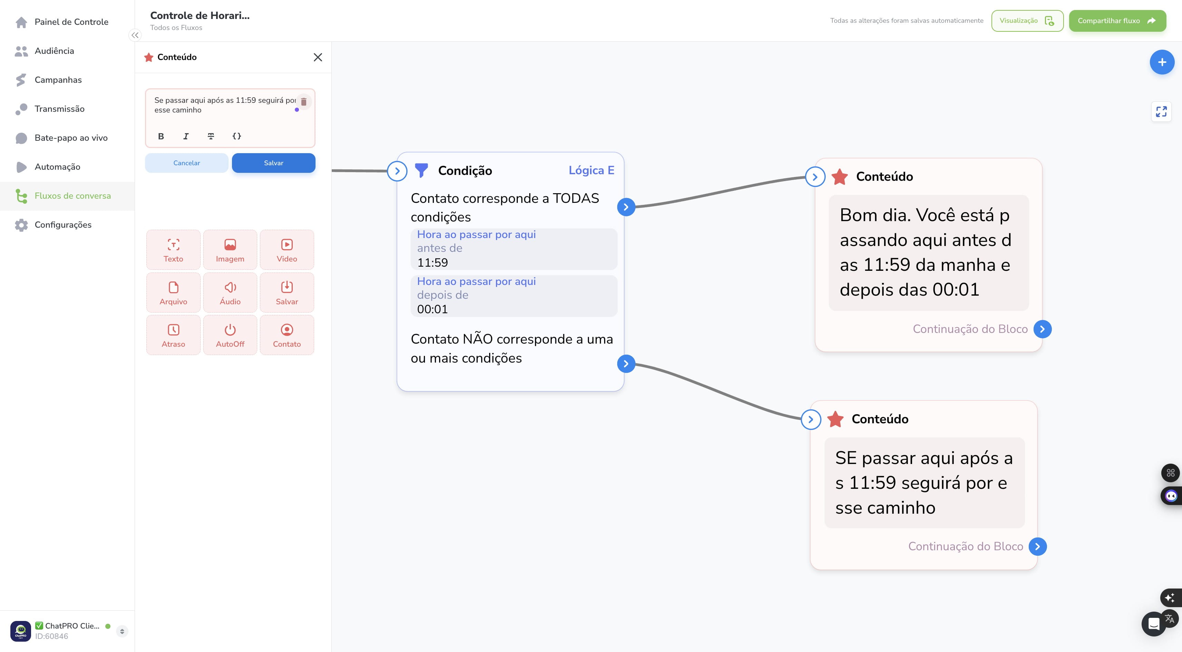Collapse the sidebar with double-chevron
Viewport: 1182px width, 652px height.
[x=135, y=35]
